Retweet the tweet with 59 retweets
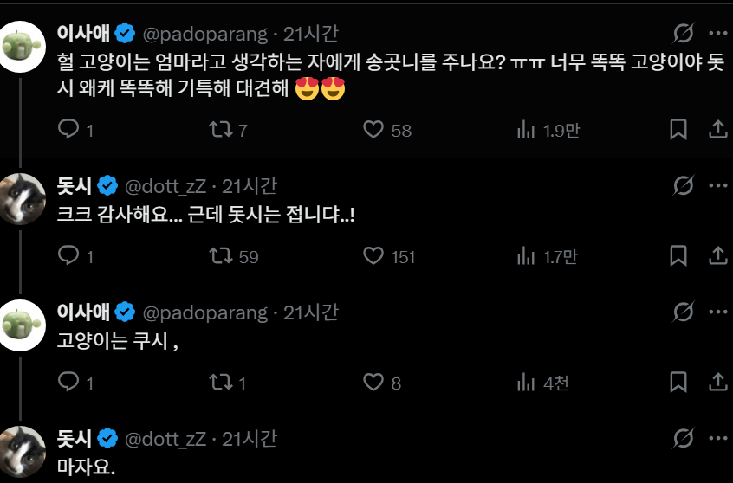 point(221,256)
